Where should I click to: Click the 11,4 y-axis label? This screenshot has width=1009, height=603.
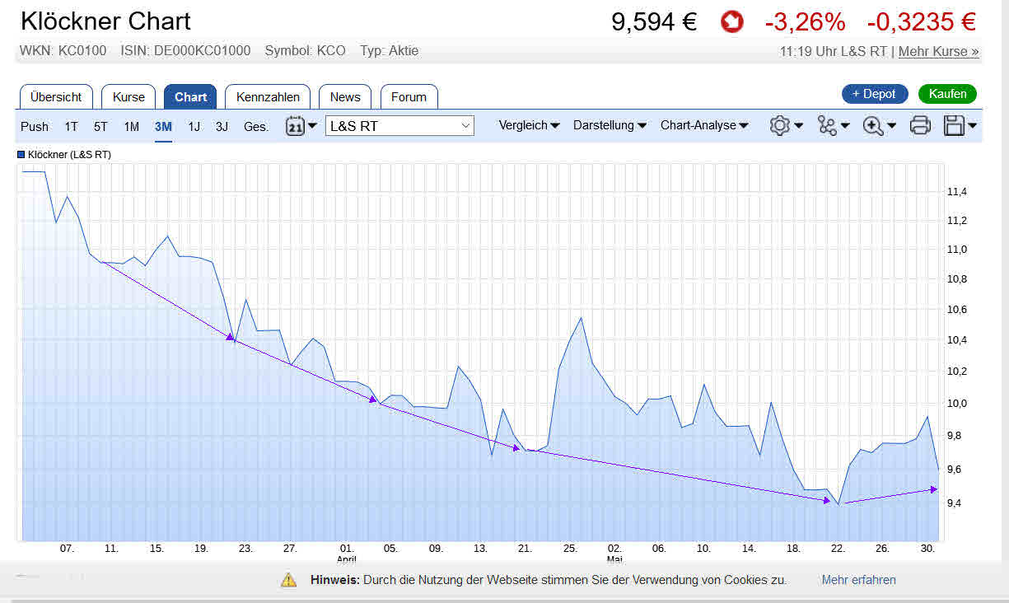coord(957,192)
